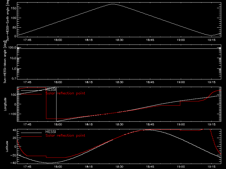Click 18:15 tick under Latitude plot
Screen dimensions: 226x169
[89, 167]
